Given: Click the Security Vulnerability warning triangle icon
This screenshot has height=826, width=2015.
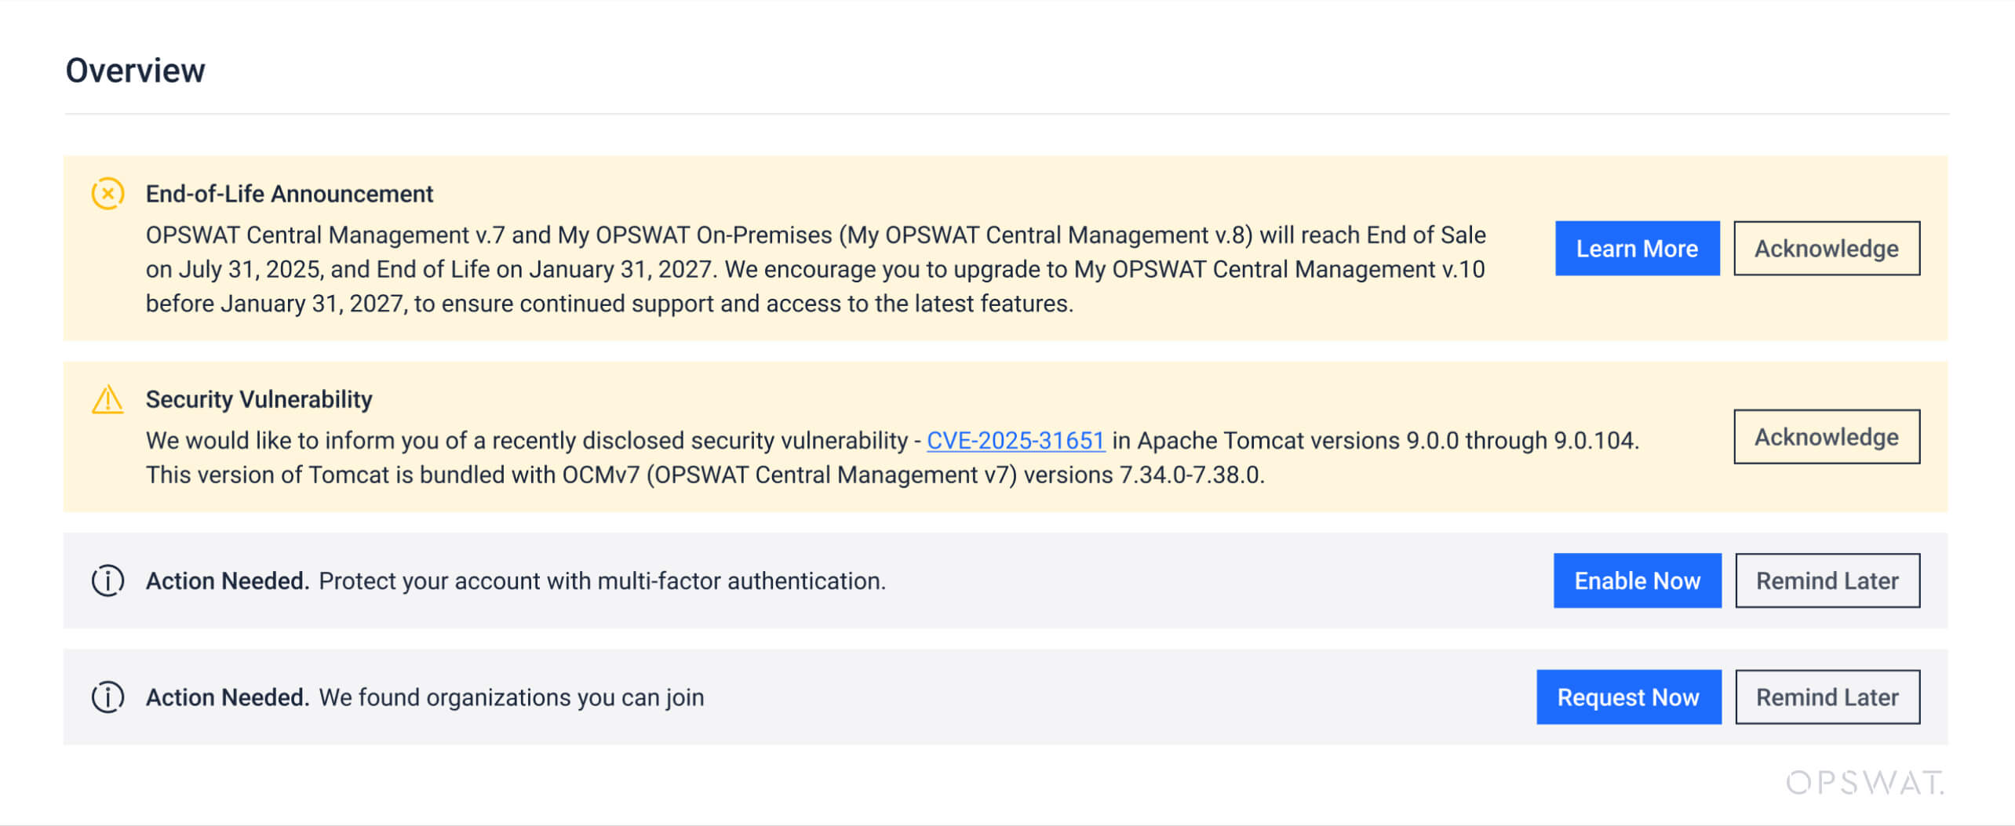Looking at the screenshot, I should pyautogui.click(x=107, y=399).
